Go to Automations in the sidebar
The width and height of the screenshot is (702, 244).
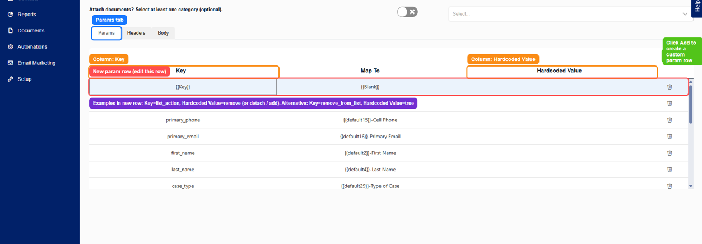coord(32,47)
